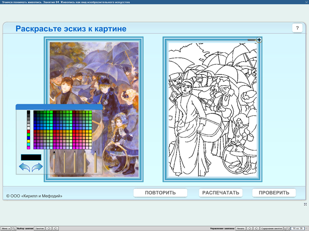The width and height of the screenshot is (309, 231).
Task: Toggle fullscreen with the four-arrows icon
Action: pos(305,204)
